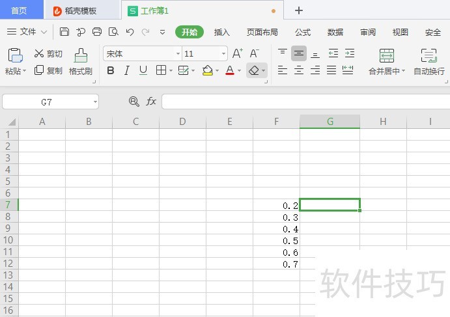Open font size dropdown 11
450x317 pixels.
click(x=223, y=53)
